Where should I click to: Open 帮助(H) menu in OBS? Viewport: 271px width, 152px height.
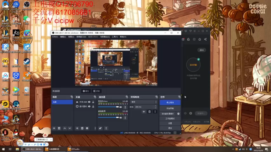click(123, 37)
